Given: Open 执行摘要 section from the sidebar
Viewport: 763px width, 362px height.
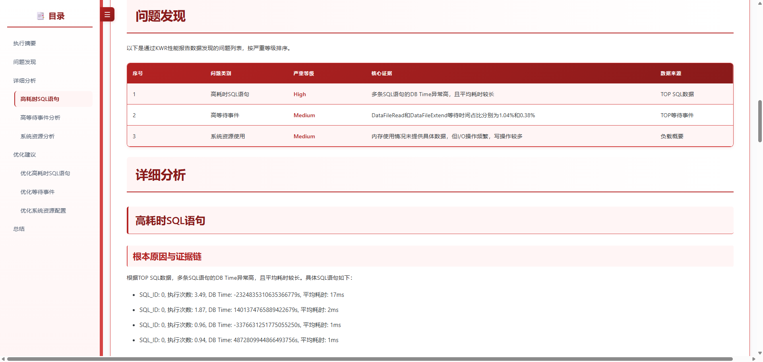Looking at the screenshot, I should click(x=25, y=43).
